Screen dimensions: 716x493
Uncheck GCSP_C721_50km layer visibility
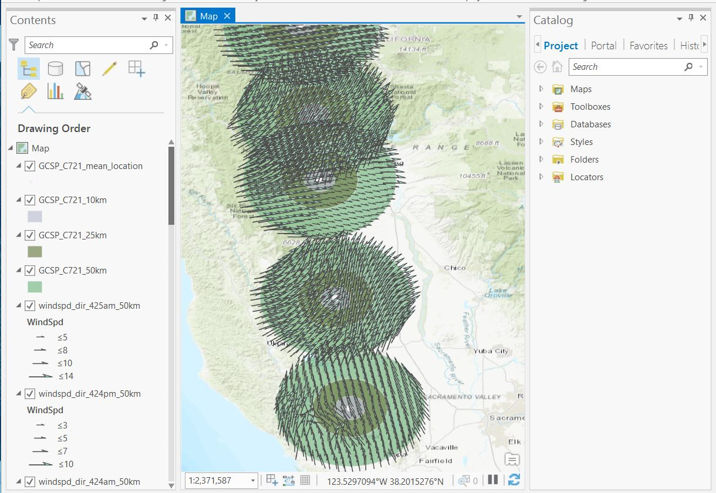[30, 271]
